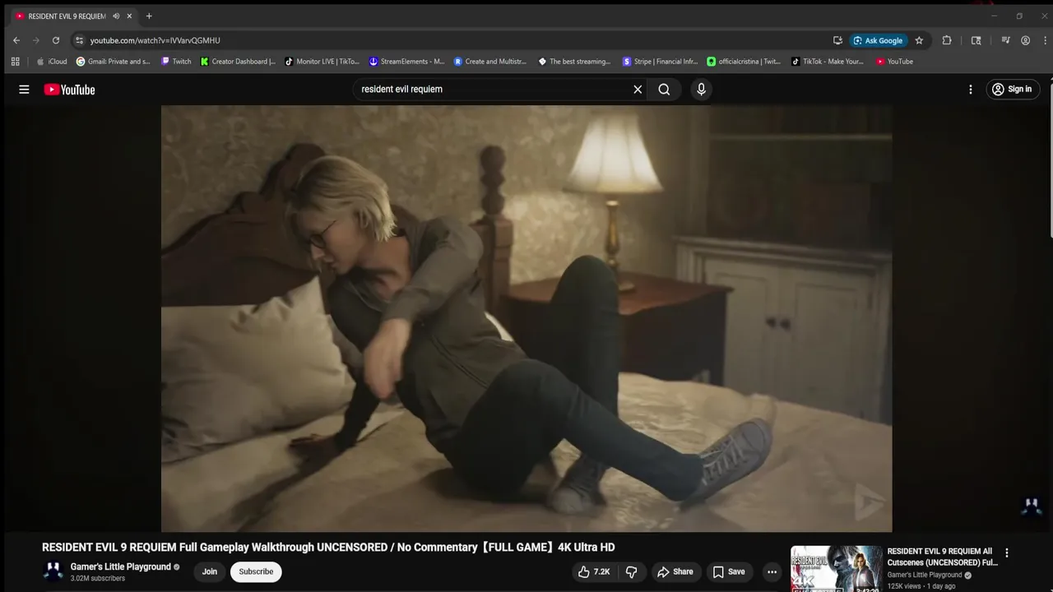The height and width of the screenshot is (592, 1053).
Task: Join the Gamer's Little Playground channel
Action: 210,572
